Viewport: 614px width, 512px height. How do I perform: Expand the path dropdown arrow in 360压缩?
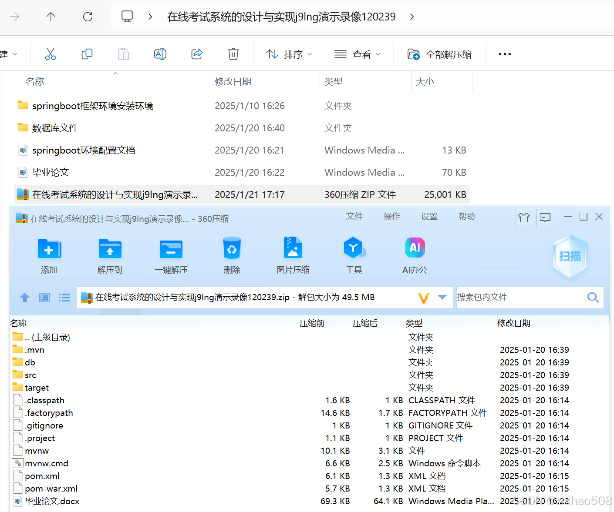(442, 298)
